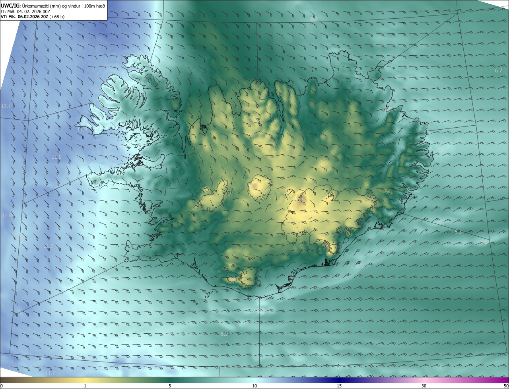Click the "50" tick label on the color scale

pos(506,386)
